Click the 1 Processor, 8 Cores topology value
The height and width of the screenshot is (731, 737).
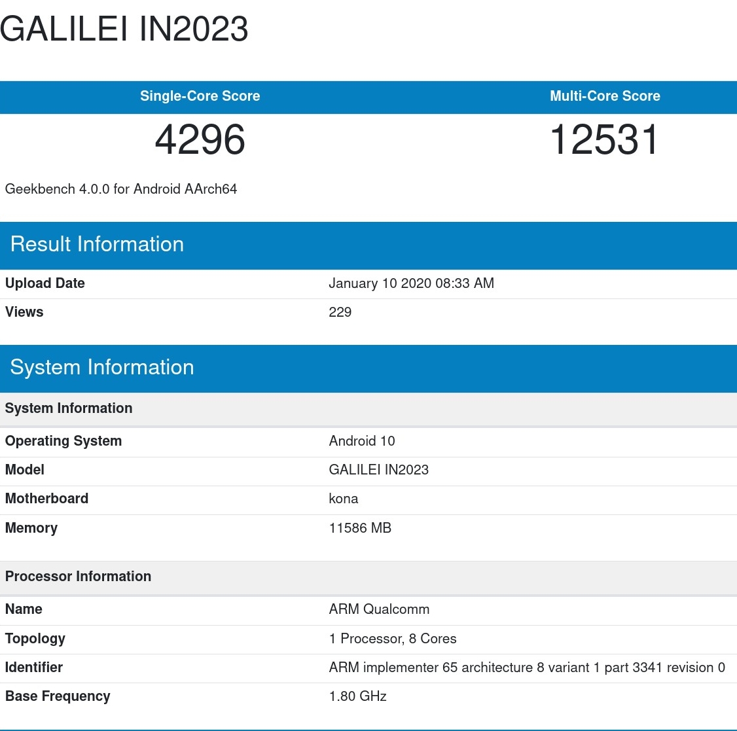pyautogui.click(x=393, y=639)
